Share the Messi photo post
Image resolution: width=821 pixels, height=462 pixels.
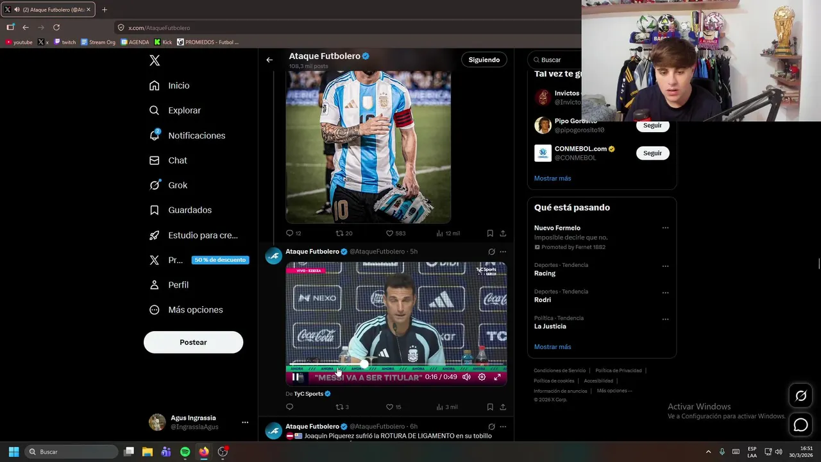click(x=503, y=233)
